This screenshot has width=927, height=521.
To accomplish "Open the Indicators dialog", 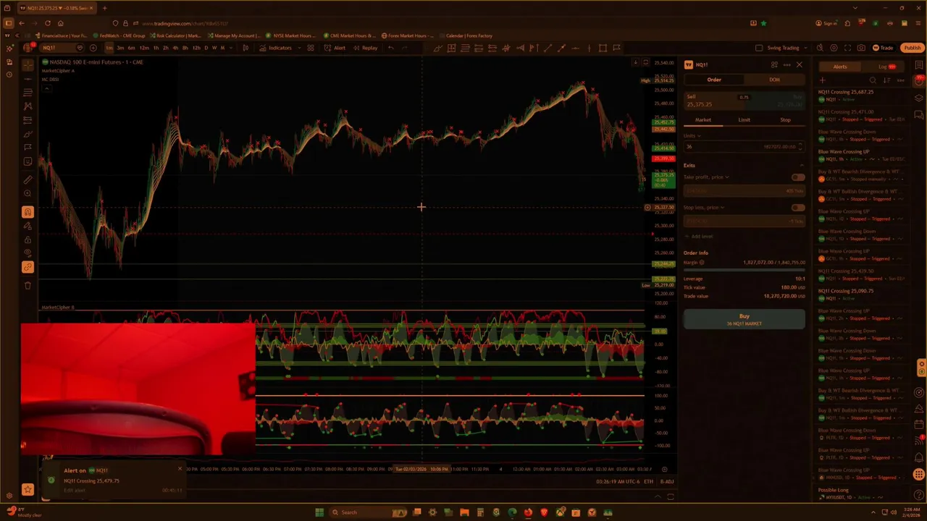I will 276,48.
